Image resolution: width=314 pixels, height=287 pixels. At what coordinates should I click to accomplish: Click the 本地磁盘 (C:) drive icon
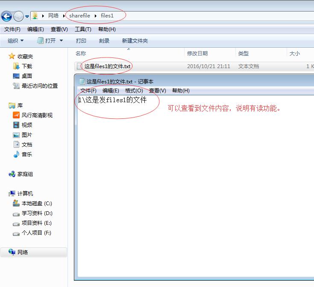(x=16, y=204)
